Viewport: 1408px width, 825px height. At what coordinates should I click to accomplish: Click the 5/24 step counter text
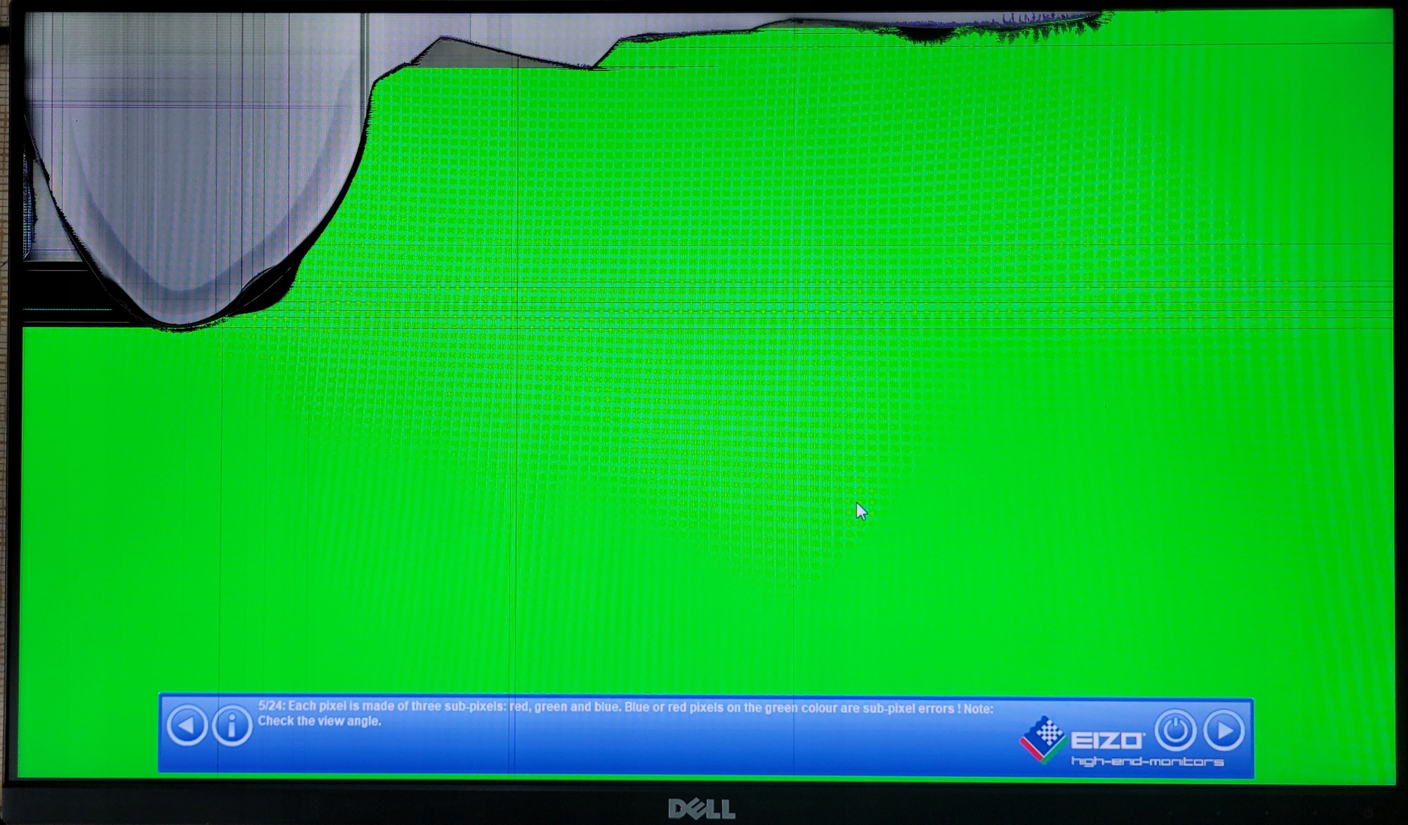click(271, 706)
